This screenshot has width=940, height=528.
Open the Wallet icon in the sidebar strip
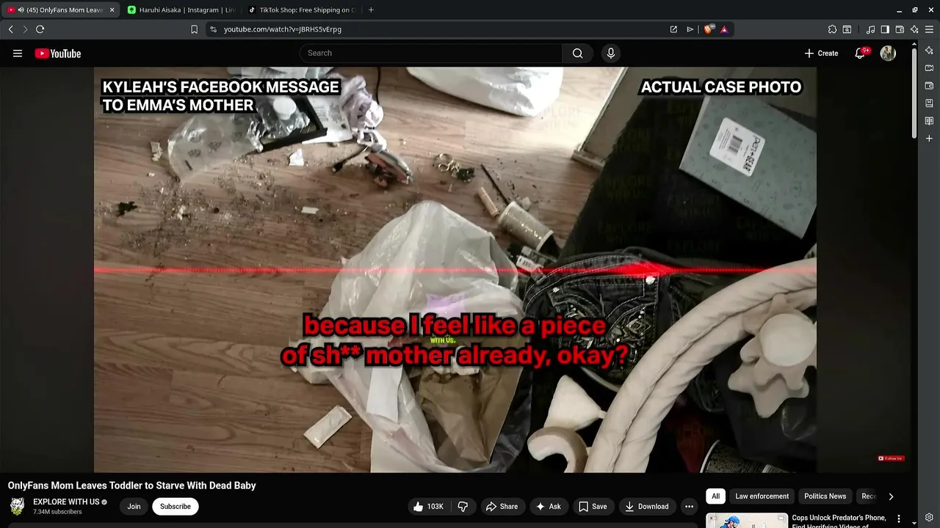[x=929, y=86]
